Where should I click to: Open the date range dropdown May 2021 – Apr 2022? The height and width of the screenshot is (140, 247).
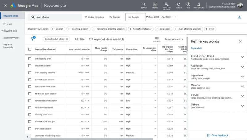tap(161, 17)
